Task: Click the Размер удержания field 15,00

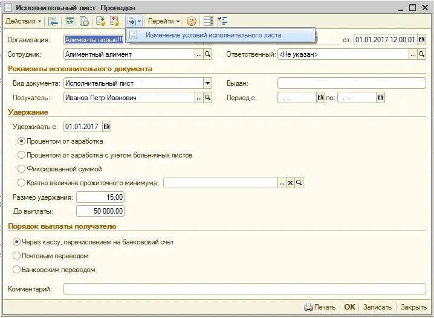Action: click(100, 197)
